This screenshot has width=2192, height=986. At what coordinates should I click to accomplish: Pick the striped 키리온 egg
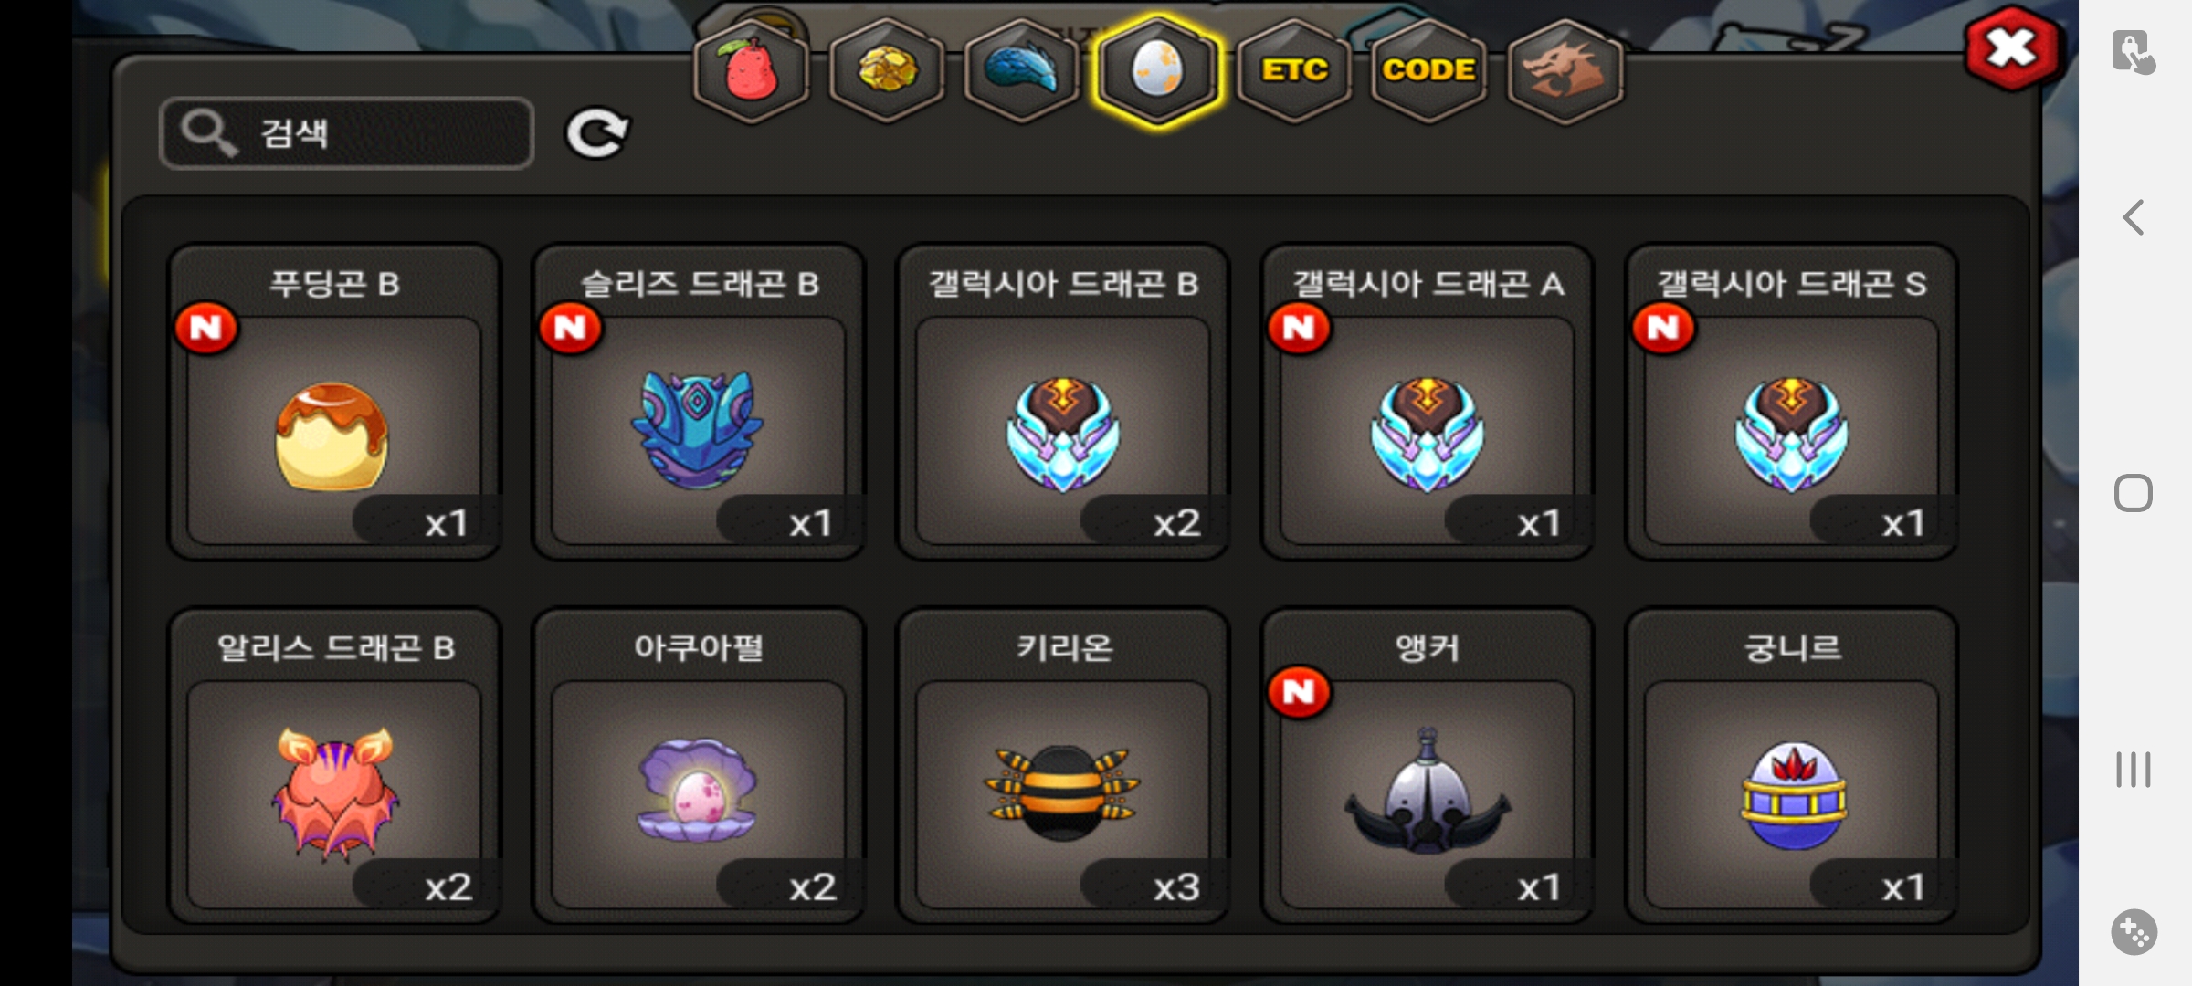click(1063, 766)
